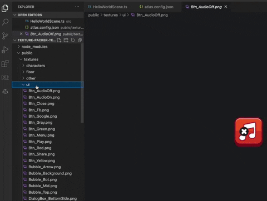
Task: Collapse the textures folder
Action: [48, 59]
